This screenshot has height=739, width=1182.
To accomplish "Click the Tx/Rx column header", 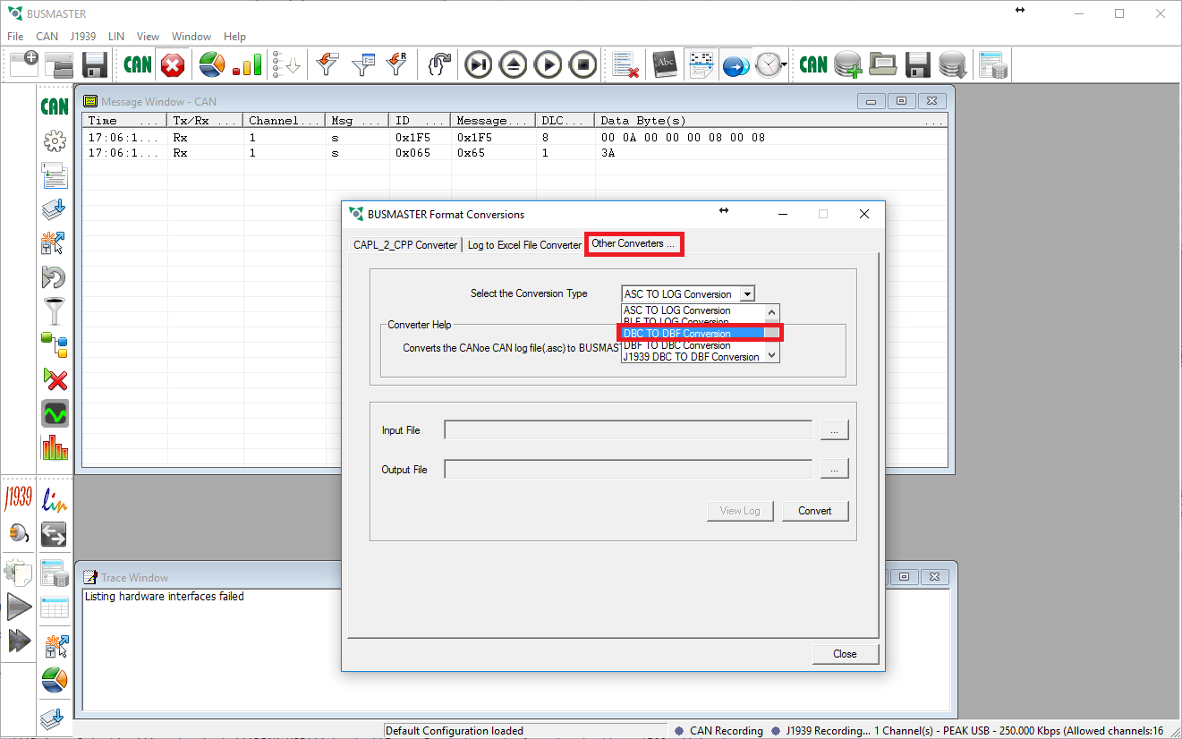I will point(205,121).
